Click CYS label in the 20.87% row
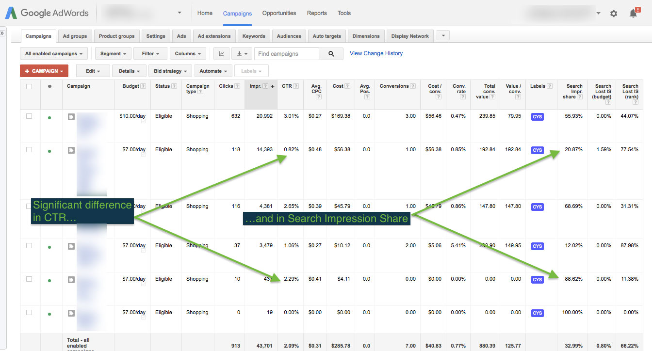 click(538, 150)
